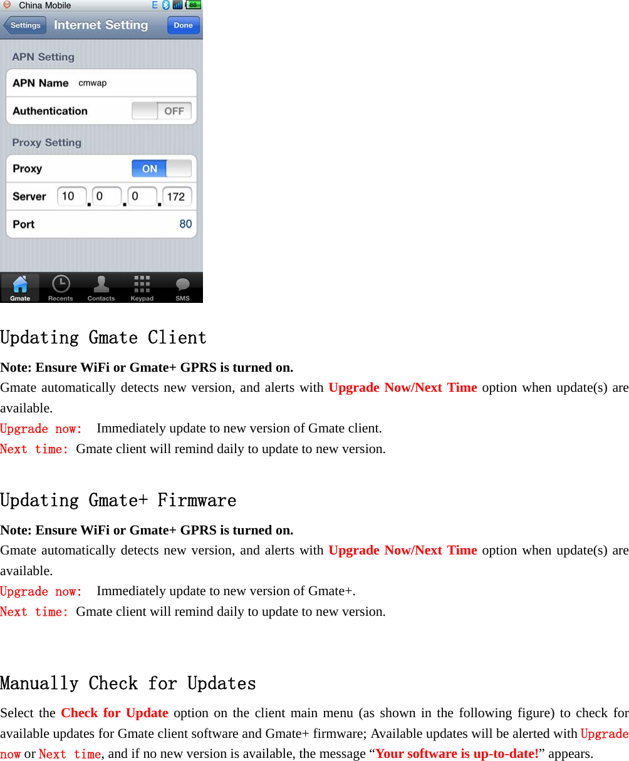Open the Recents clock tab
The height and width of the screenshot is (761, 629).
(x=61, y=288)
